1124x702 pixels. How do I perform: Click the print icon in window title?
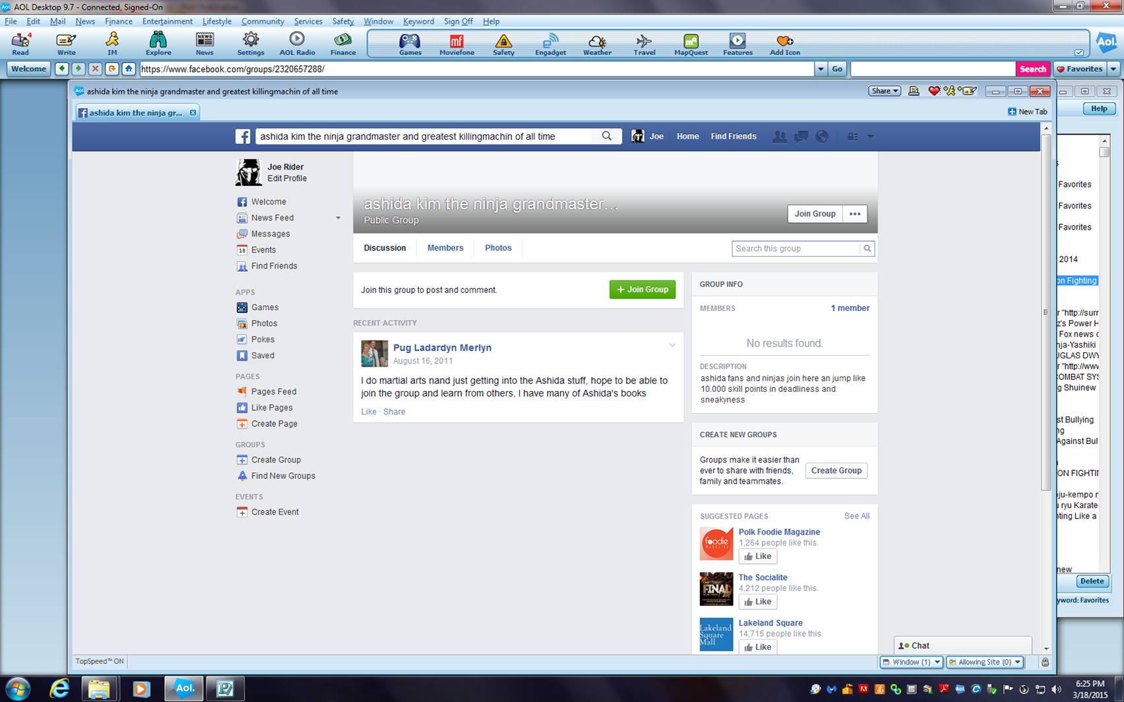point(914,91)
